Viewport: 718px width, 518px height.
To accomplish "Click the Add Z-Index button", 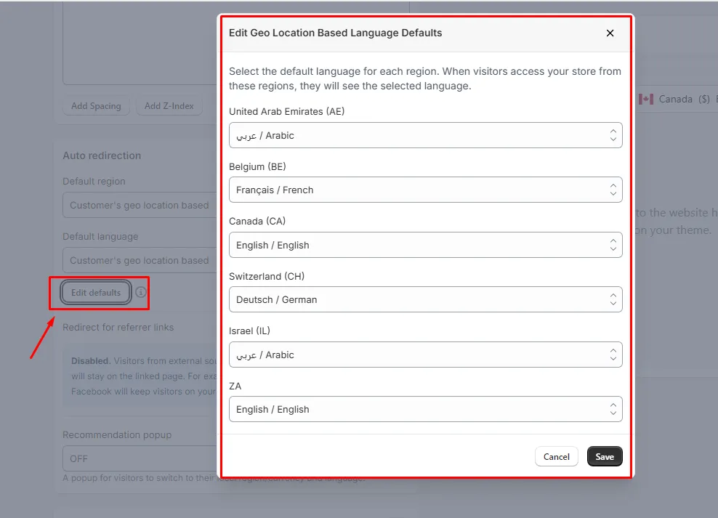I will coord(169,106).
